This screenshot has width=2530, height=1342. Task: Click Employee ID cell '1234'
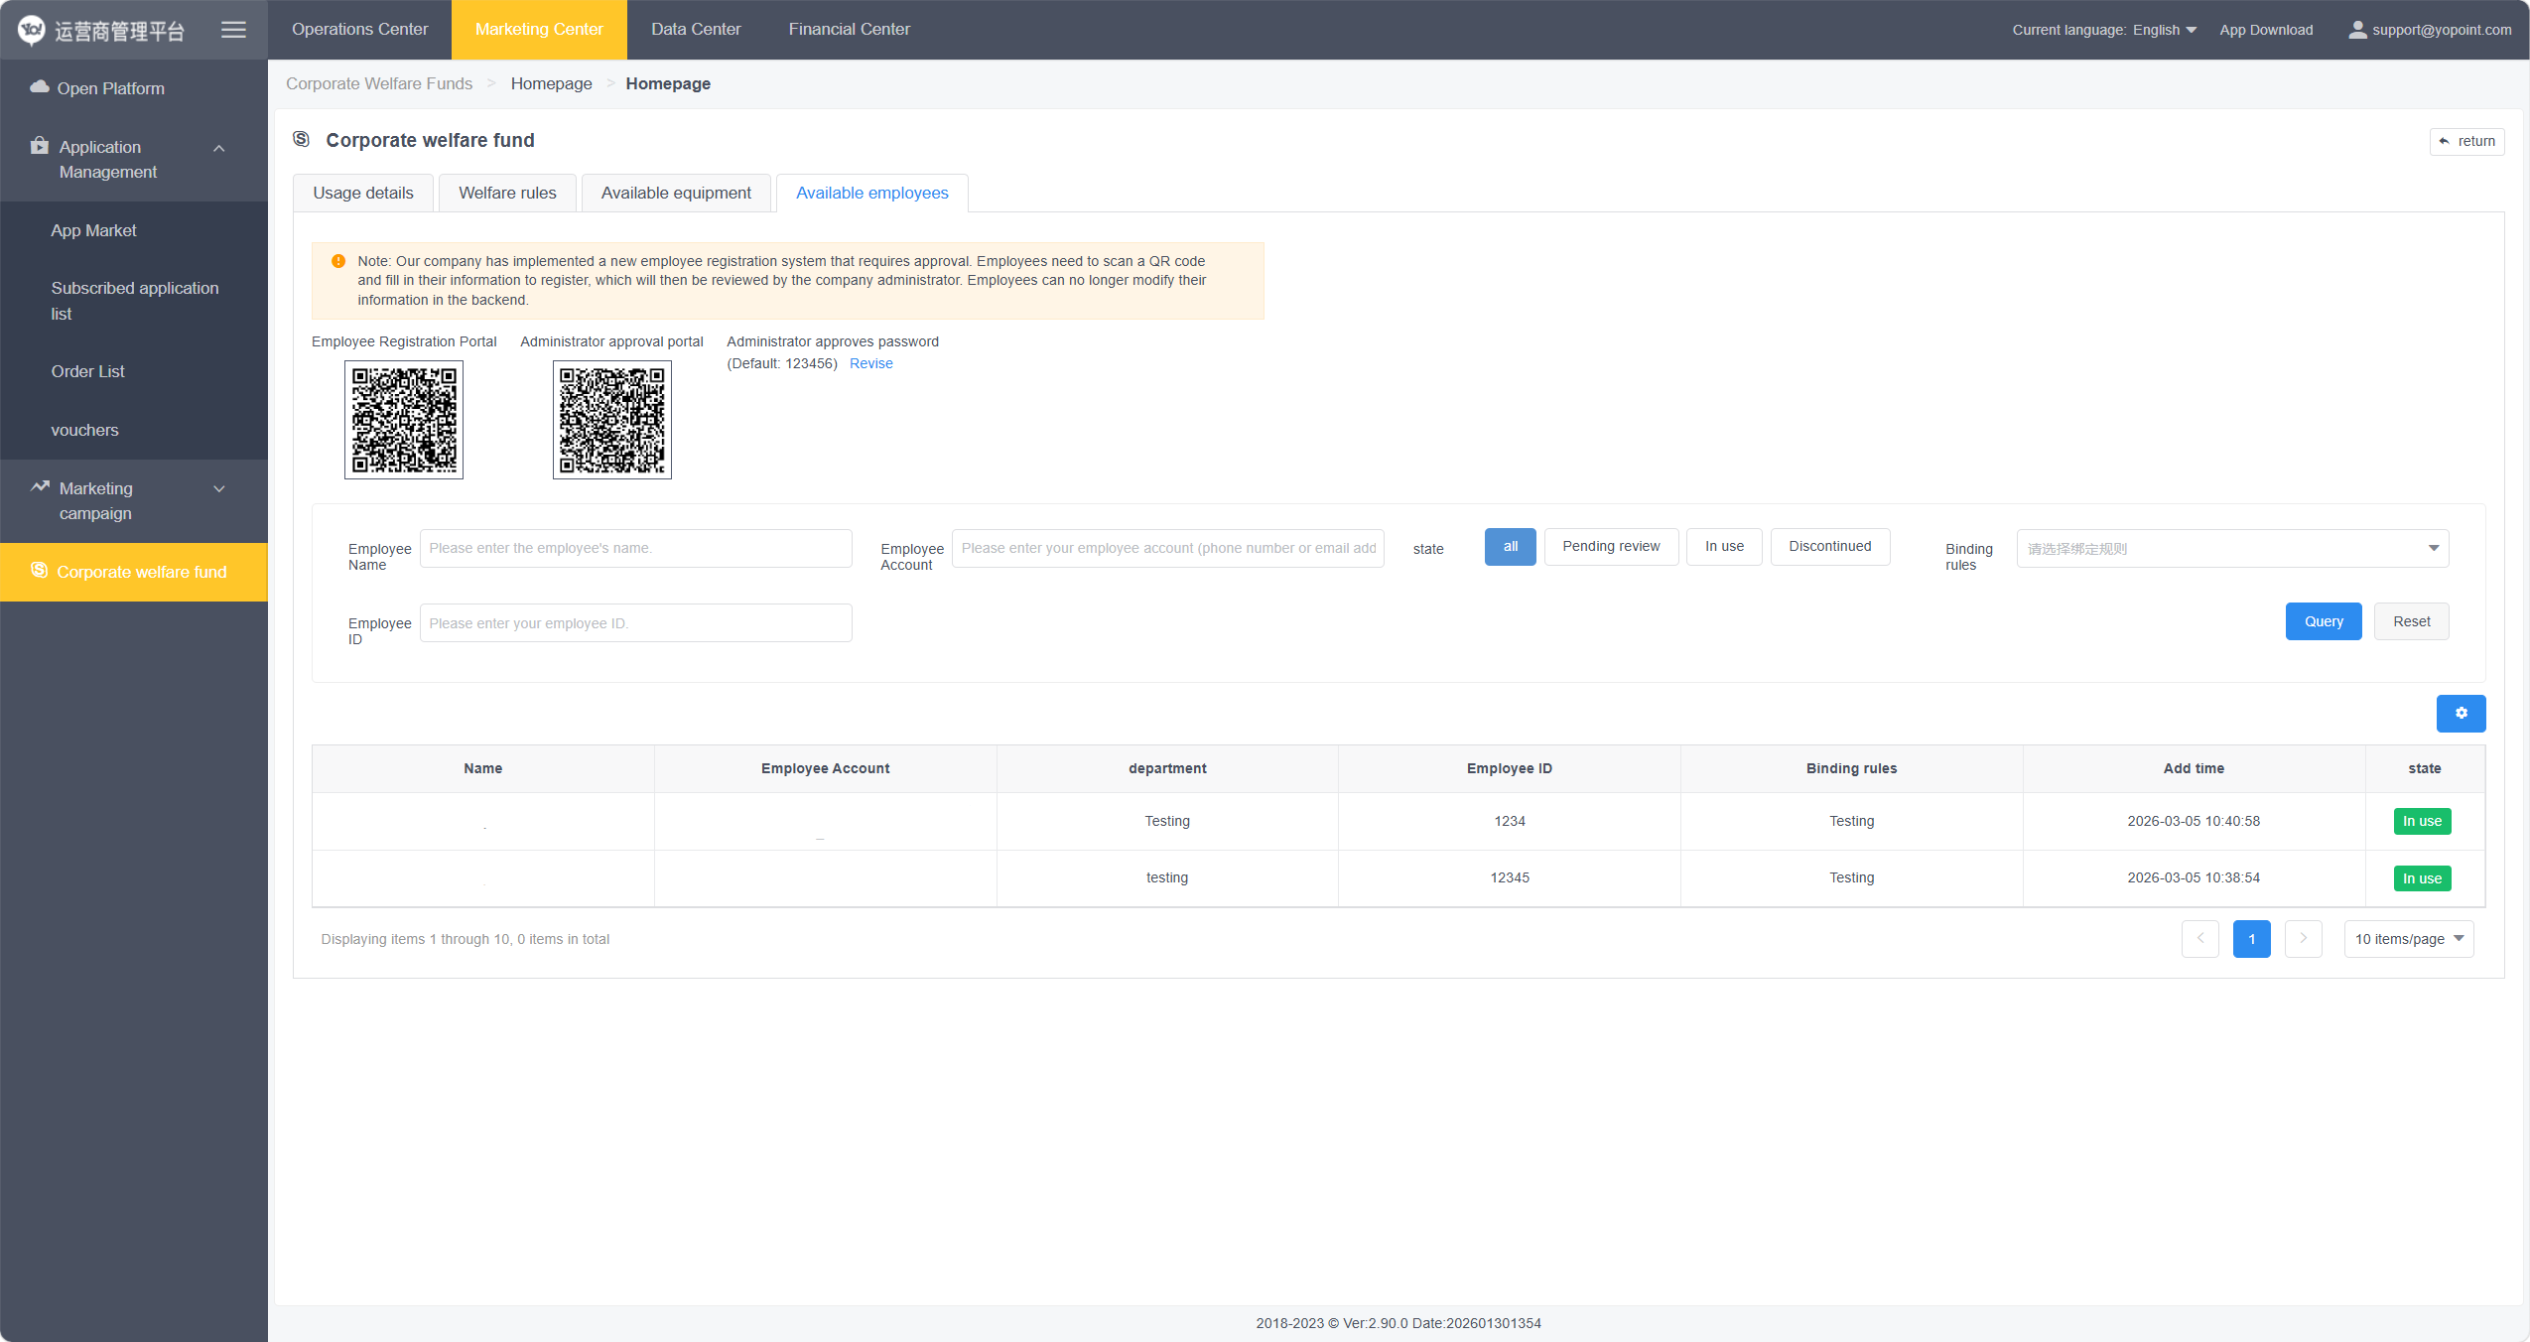[x=1509, y=821]
